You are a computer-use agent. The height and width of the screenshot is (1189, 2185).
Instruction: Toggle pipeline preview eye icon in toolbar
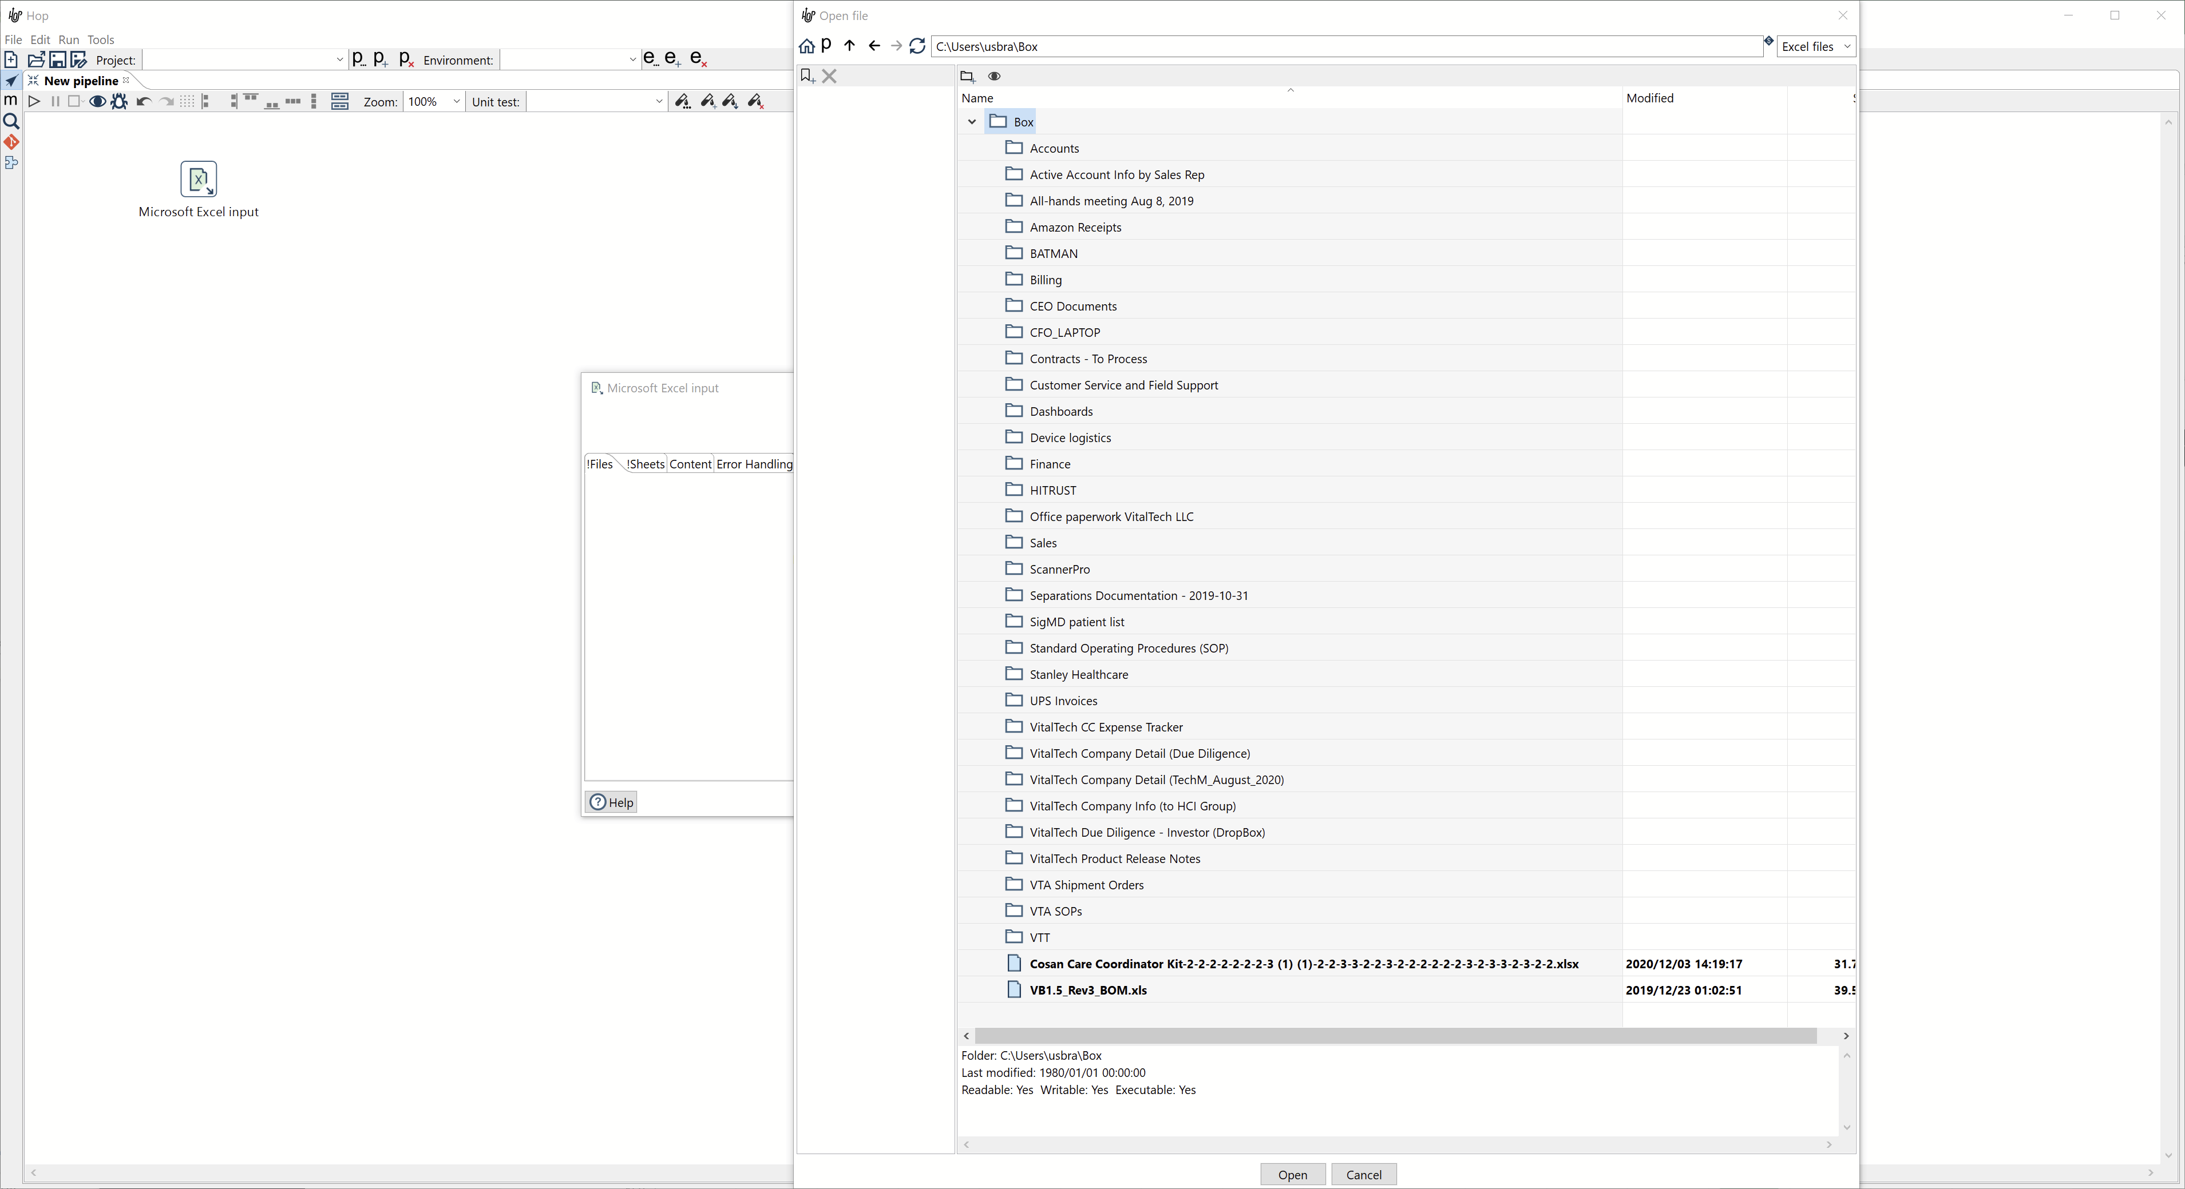point(97,102)
